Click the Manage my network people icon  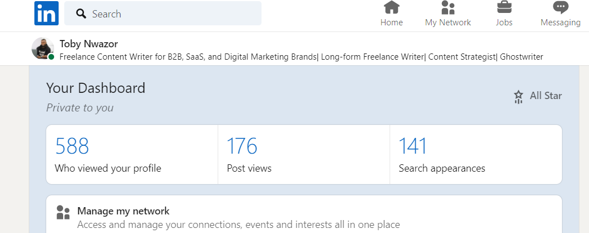click(x=63, y=212)
